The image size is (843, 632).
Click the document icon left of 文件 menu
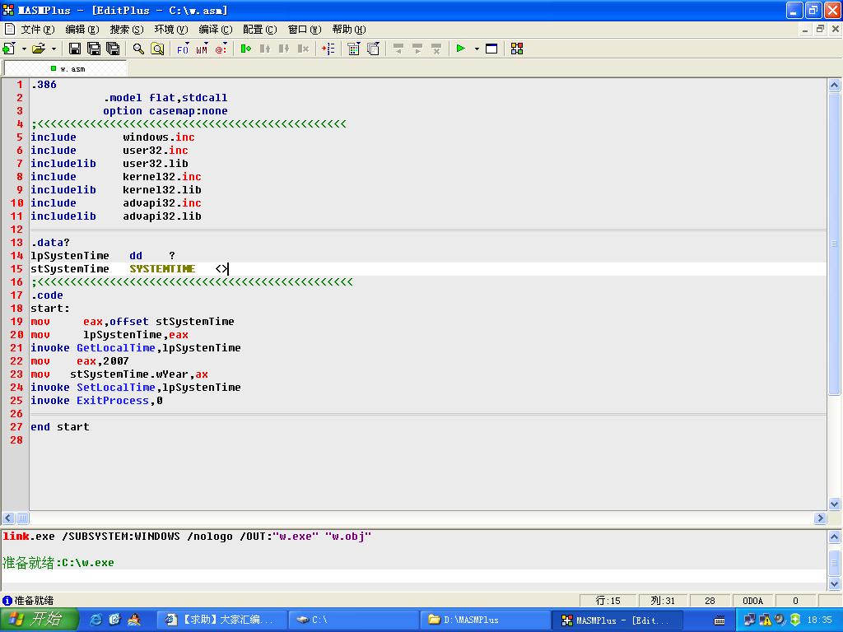[x=9, y=29]
